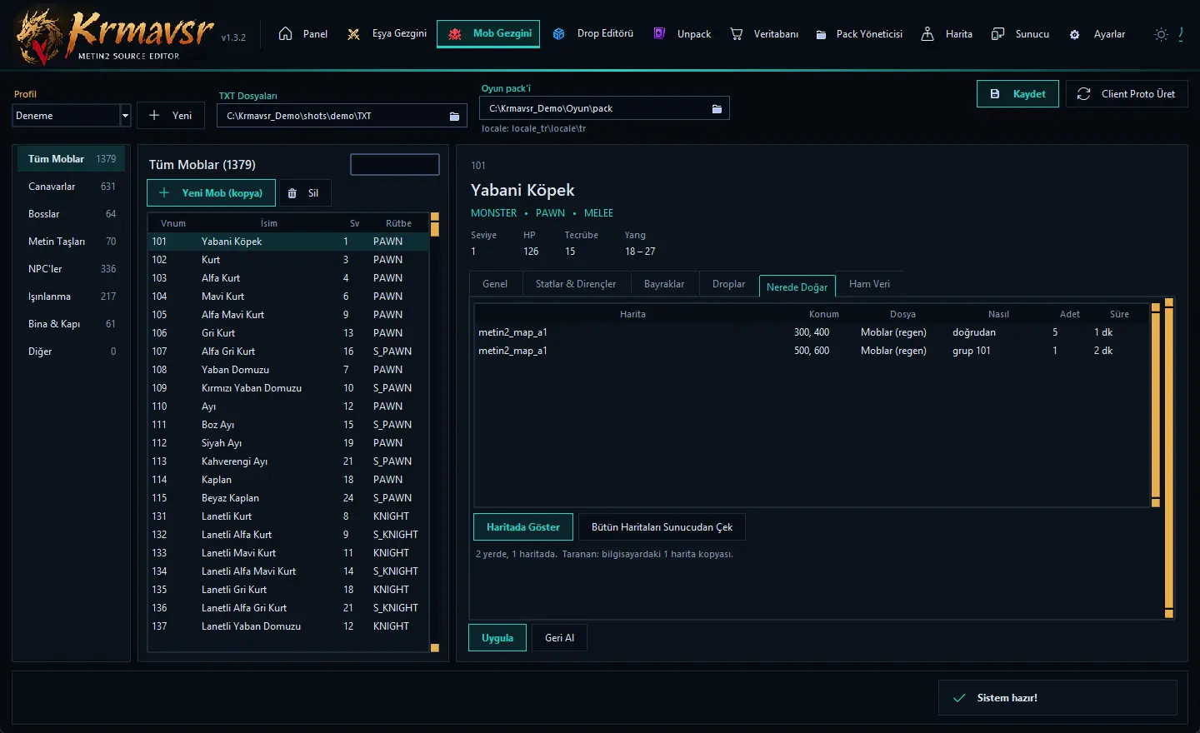Select the Kurt row, vnum 102

tap(288, 260)
